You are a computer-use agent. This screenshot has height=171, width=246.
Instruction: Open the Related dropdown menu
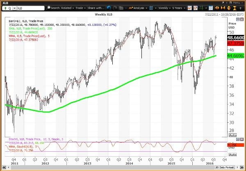coord(68,8)
